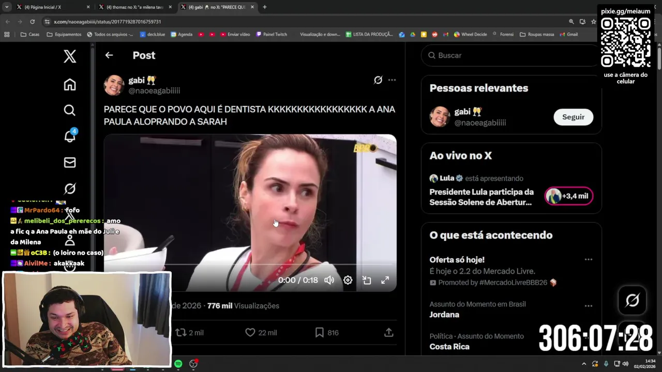Open Grok icon in left sidebar
662x372 pixels.
coord(70,189)
